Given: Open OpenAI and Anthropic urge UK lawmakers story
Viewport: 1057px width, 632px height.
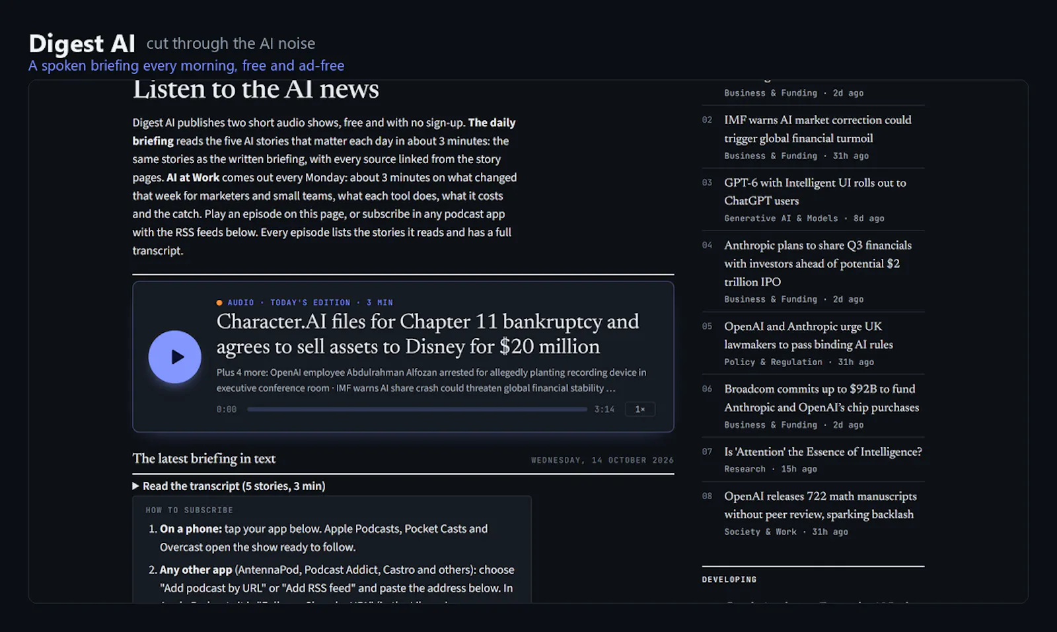Looking at the screenshot, I should coord(809,335).
